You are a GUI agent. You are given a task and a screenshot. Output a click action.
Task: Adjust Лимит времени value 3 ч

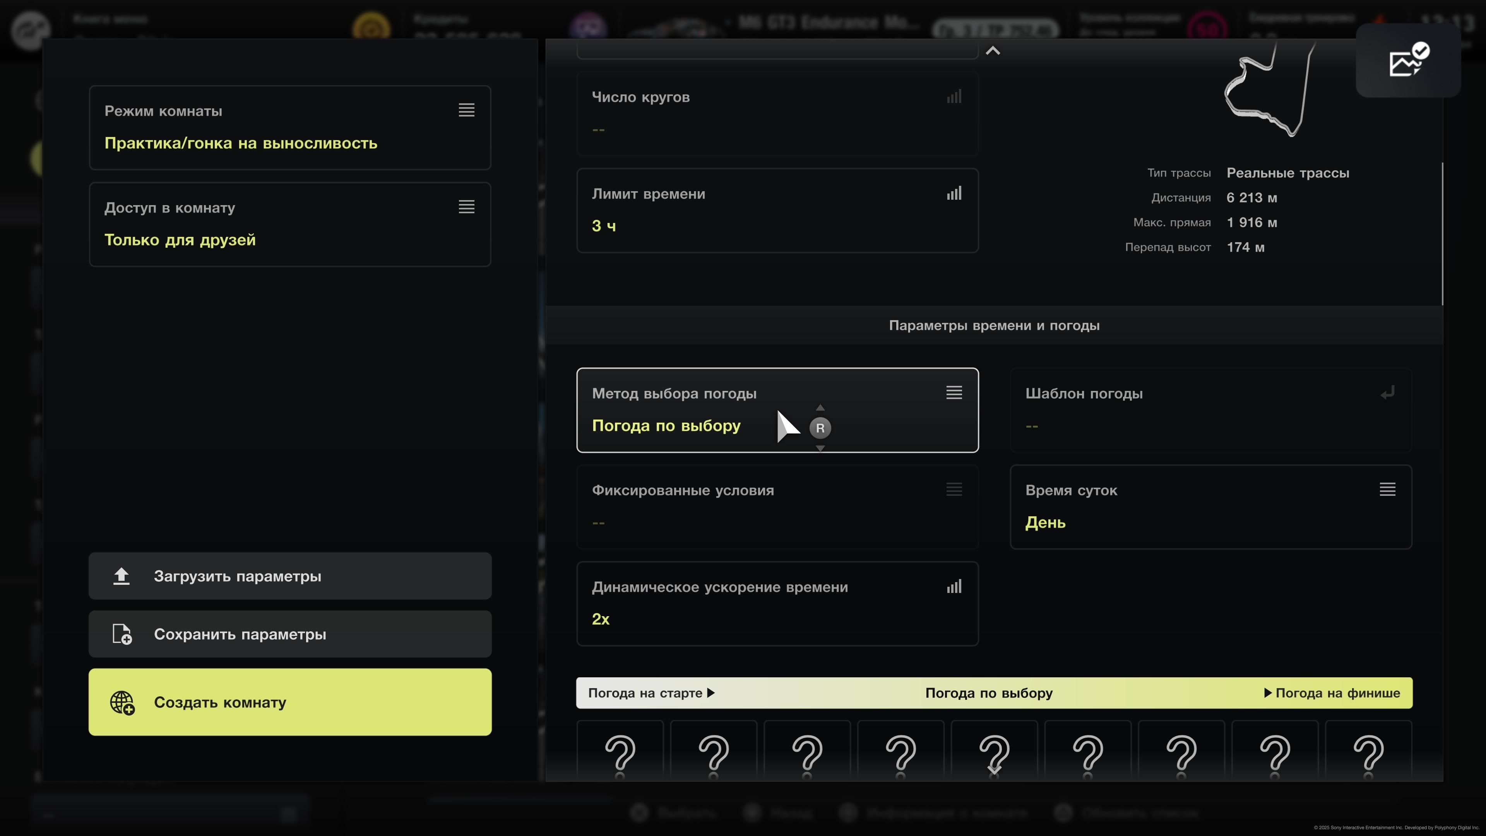[603, 226]
